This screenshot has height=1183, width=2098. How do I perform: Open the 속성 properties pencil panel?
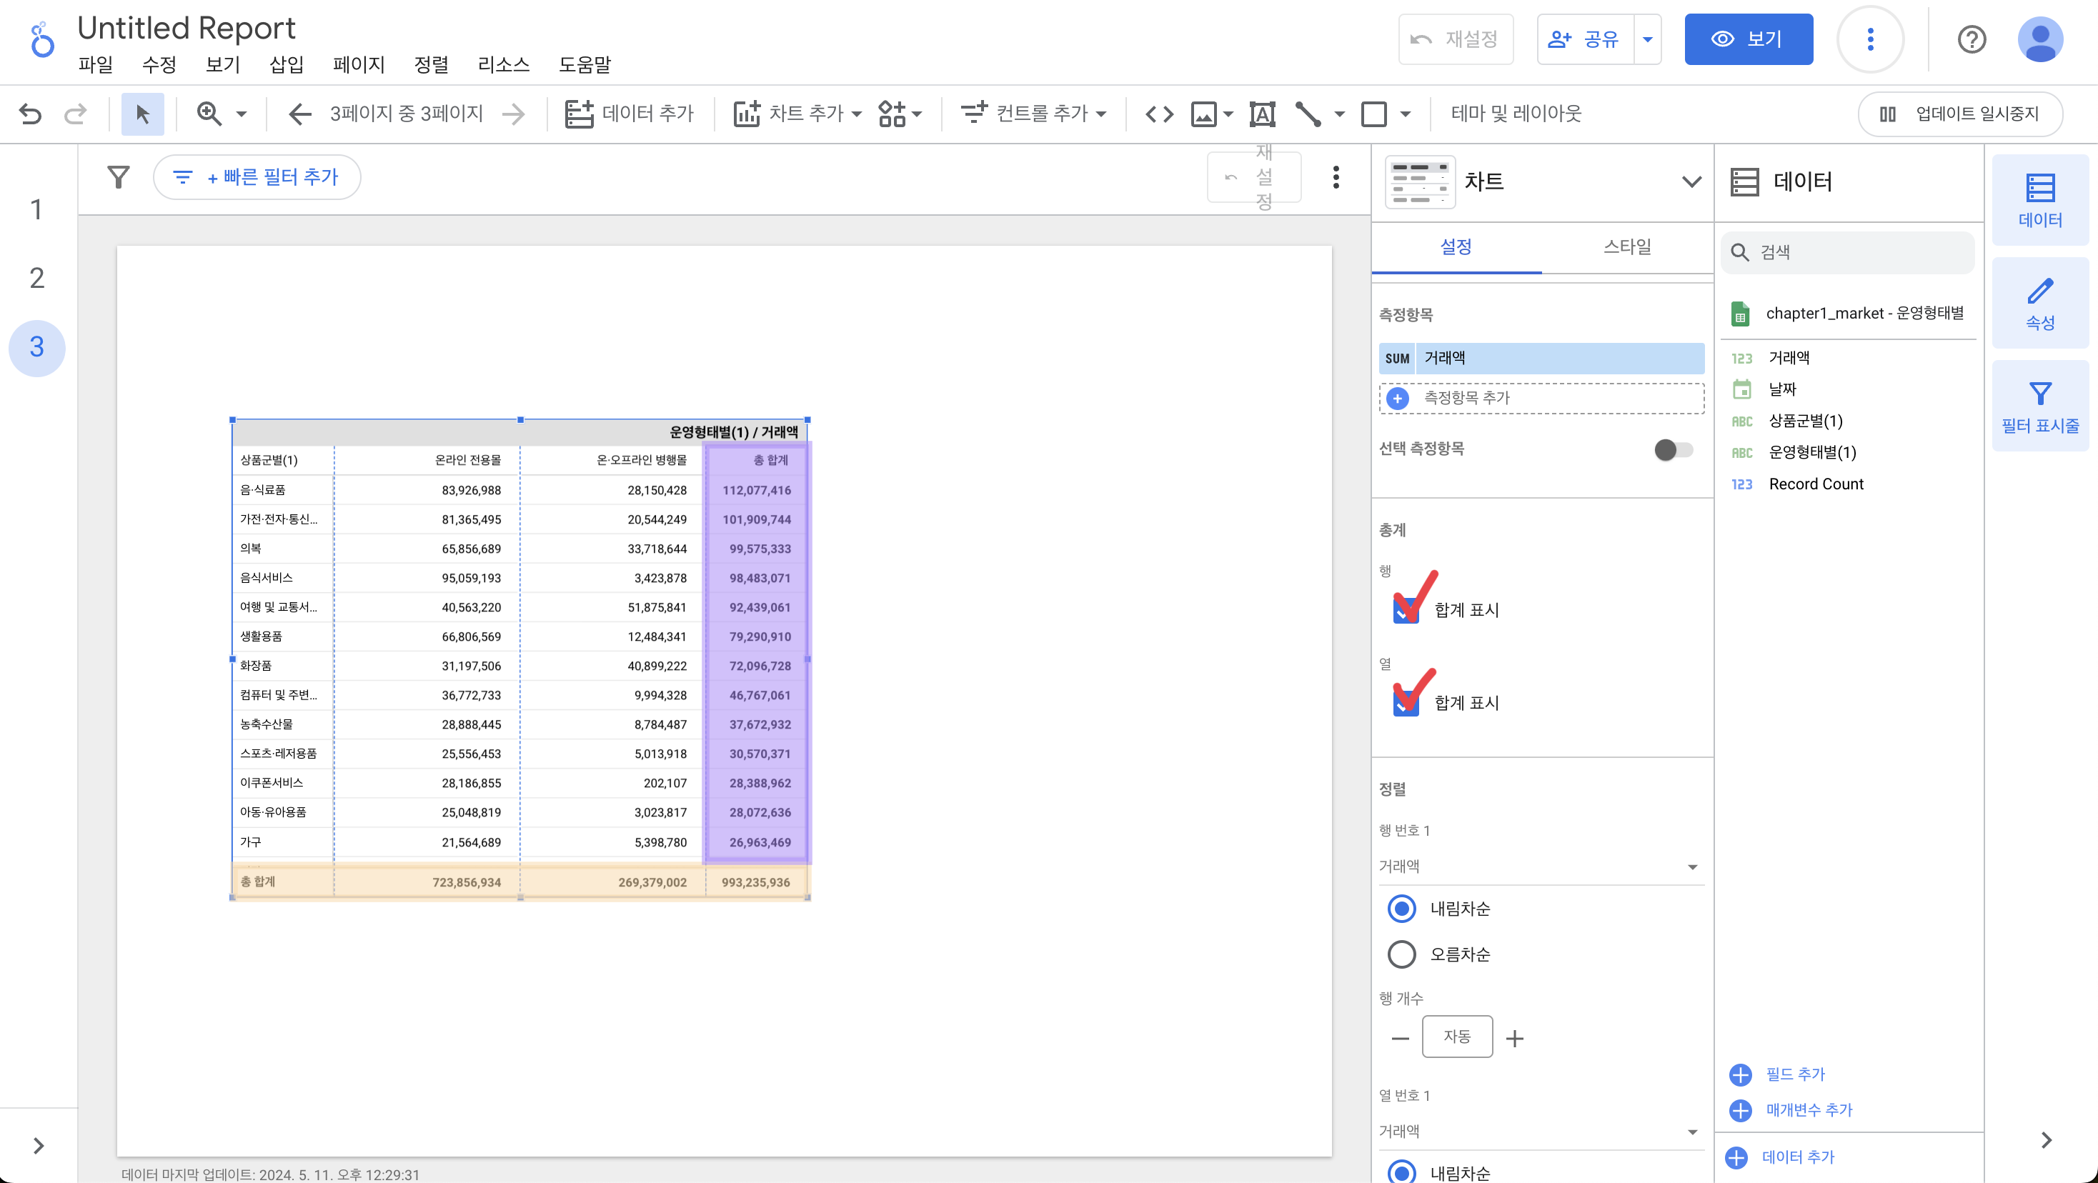click(x=2039, y=303)
